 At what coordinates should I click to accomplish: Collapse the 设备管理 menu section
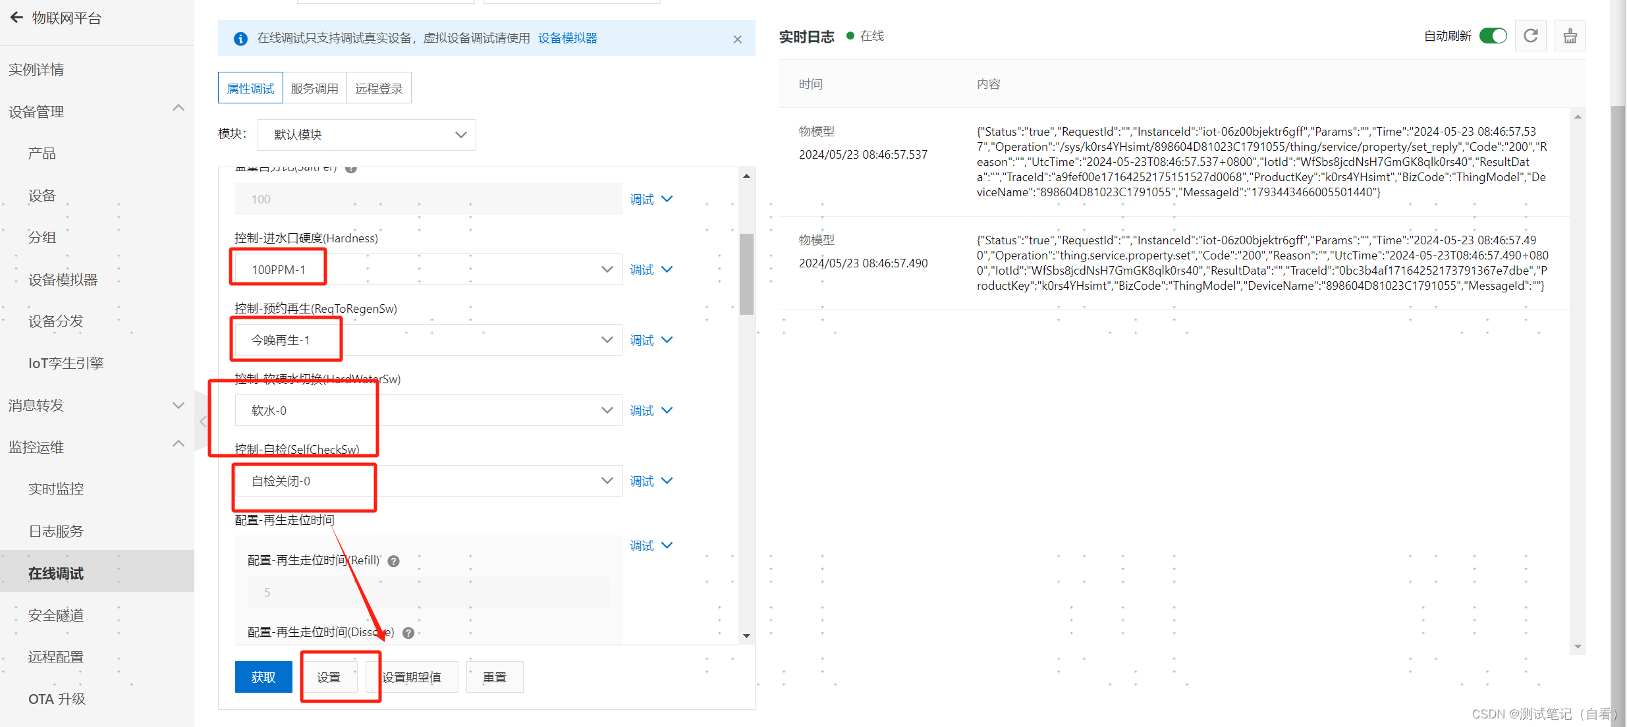(178, 109)
